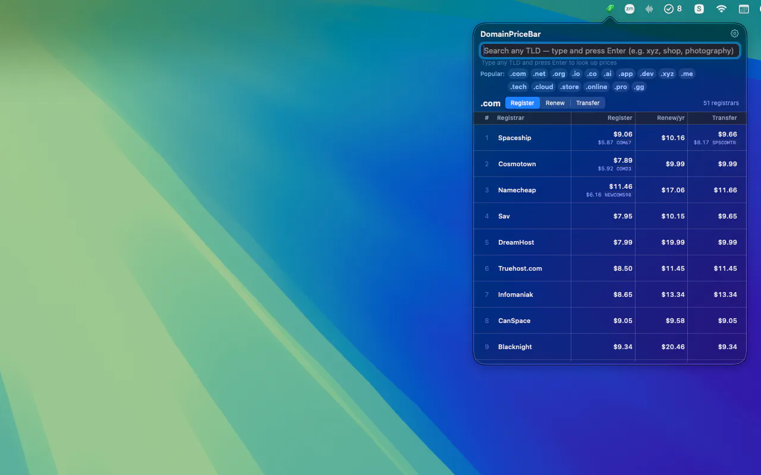The image size is (761, 475).
Task: Click CanSpace's $9.58 renewal price
Action: [x=675, y=321]
